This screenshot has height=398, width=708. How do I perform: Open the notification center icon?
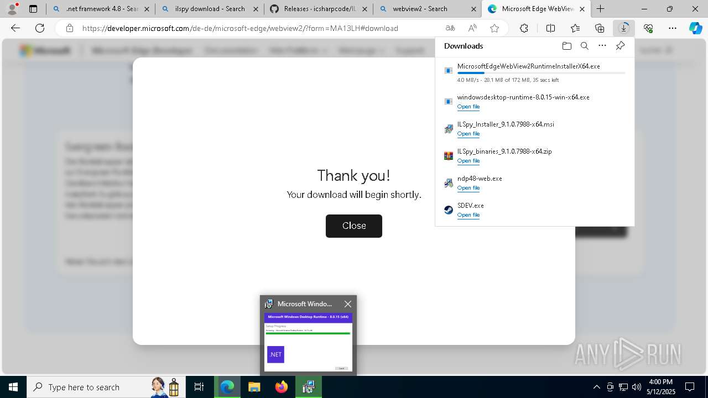(x=690, y=387)
